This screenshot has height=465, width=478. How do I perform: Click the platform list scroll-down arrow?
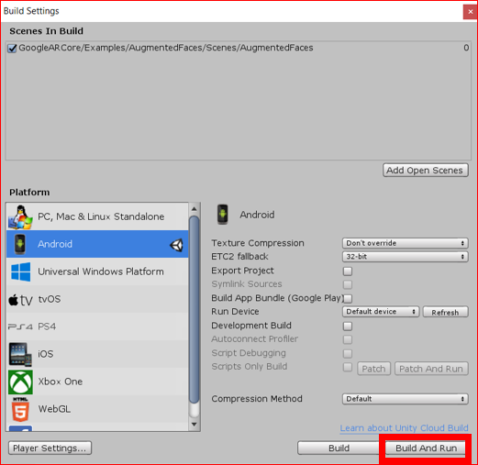coord(194,425)
